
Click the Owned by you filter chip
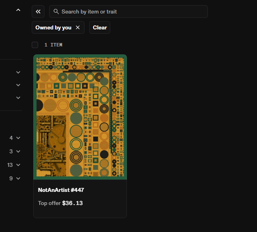tap(58, 27)
